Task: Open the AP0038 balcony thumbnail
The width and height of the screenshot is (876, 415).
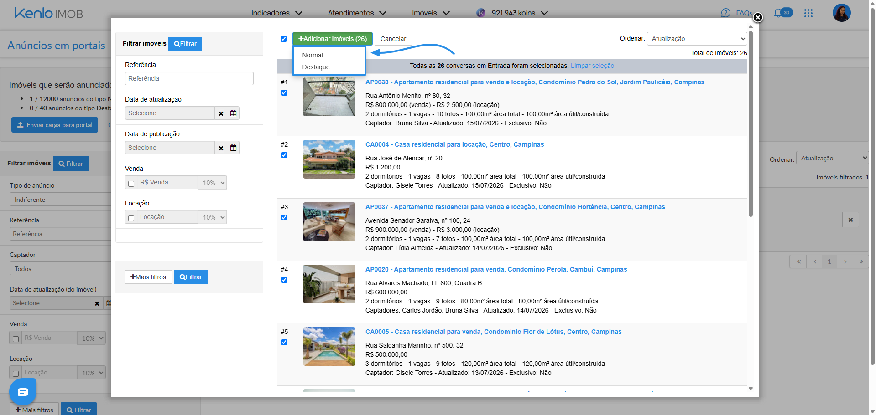Action: (x=329, y=97)
